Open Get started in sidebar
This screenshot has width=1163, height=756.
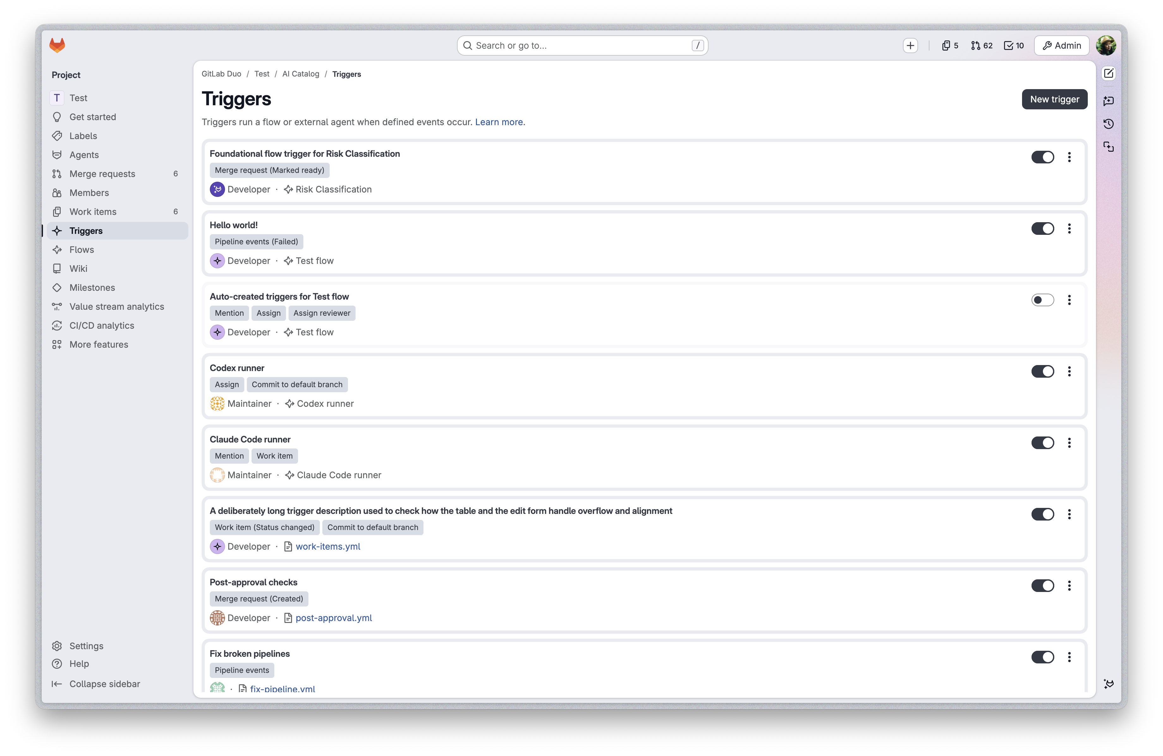coord(117,117)
